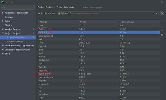Select the packaging package row
Viewport: 166px width, 100px height.
tap(99, 60)
